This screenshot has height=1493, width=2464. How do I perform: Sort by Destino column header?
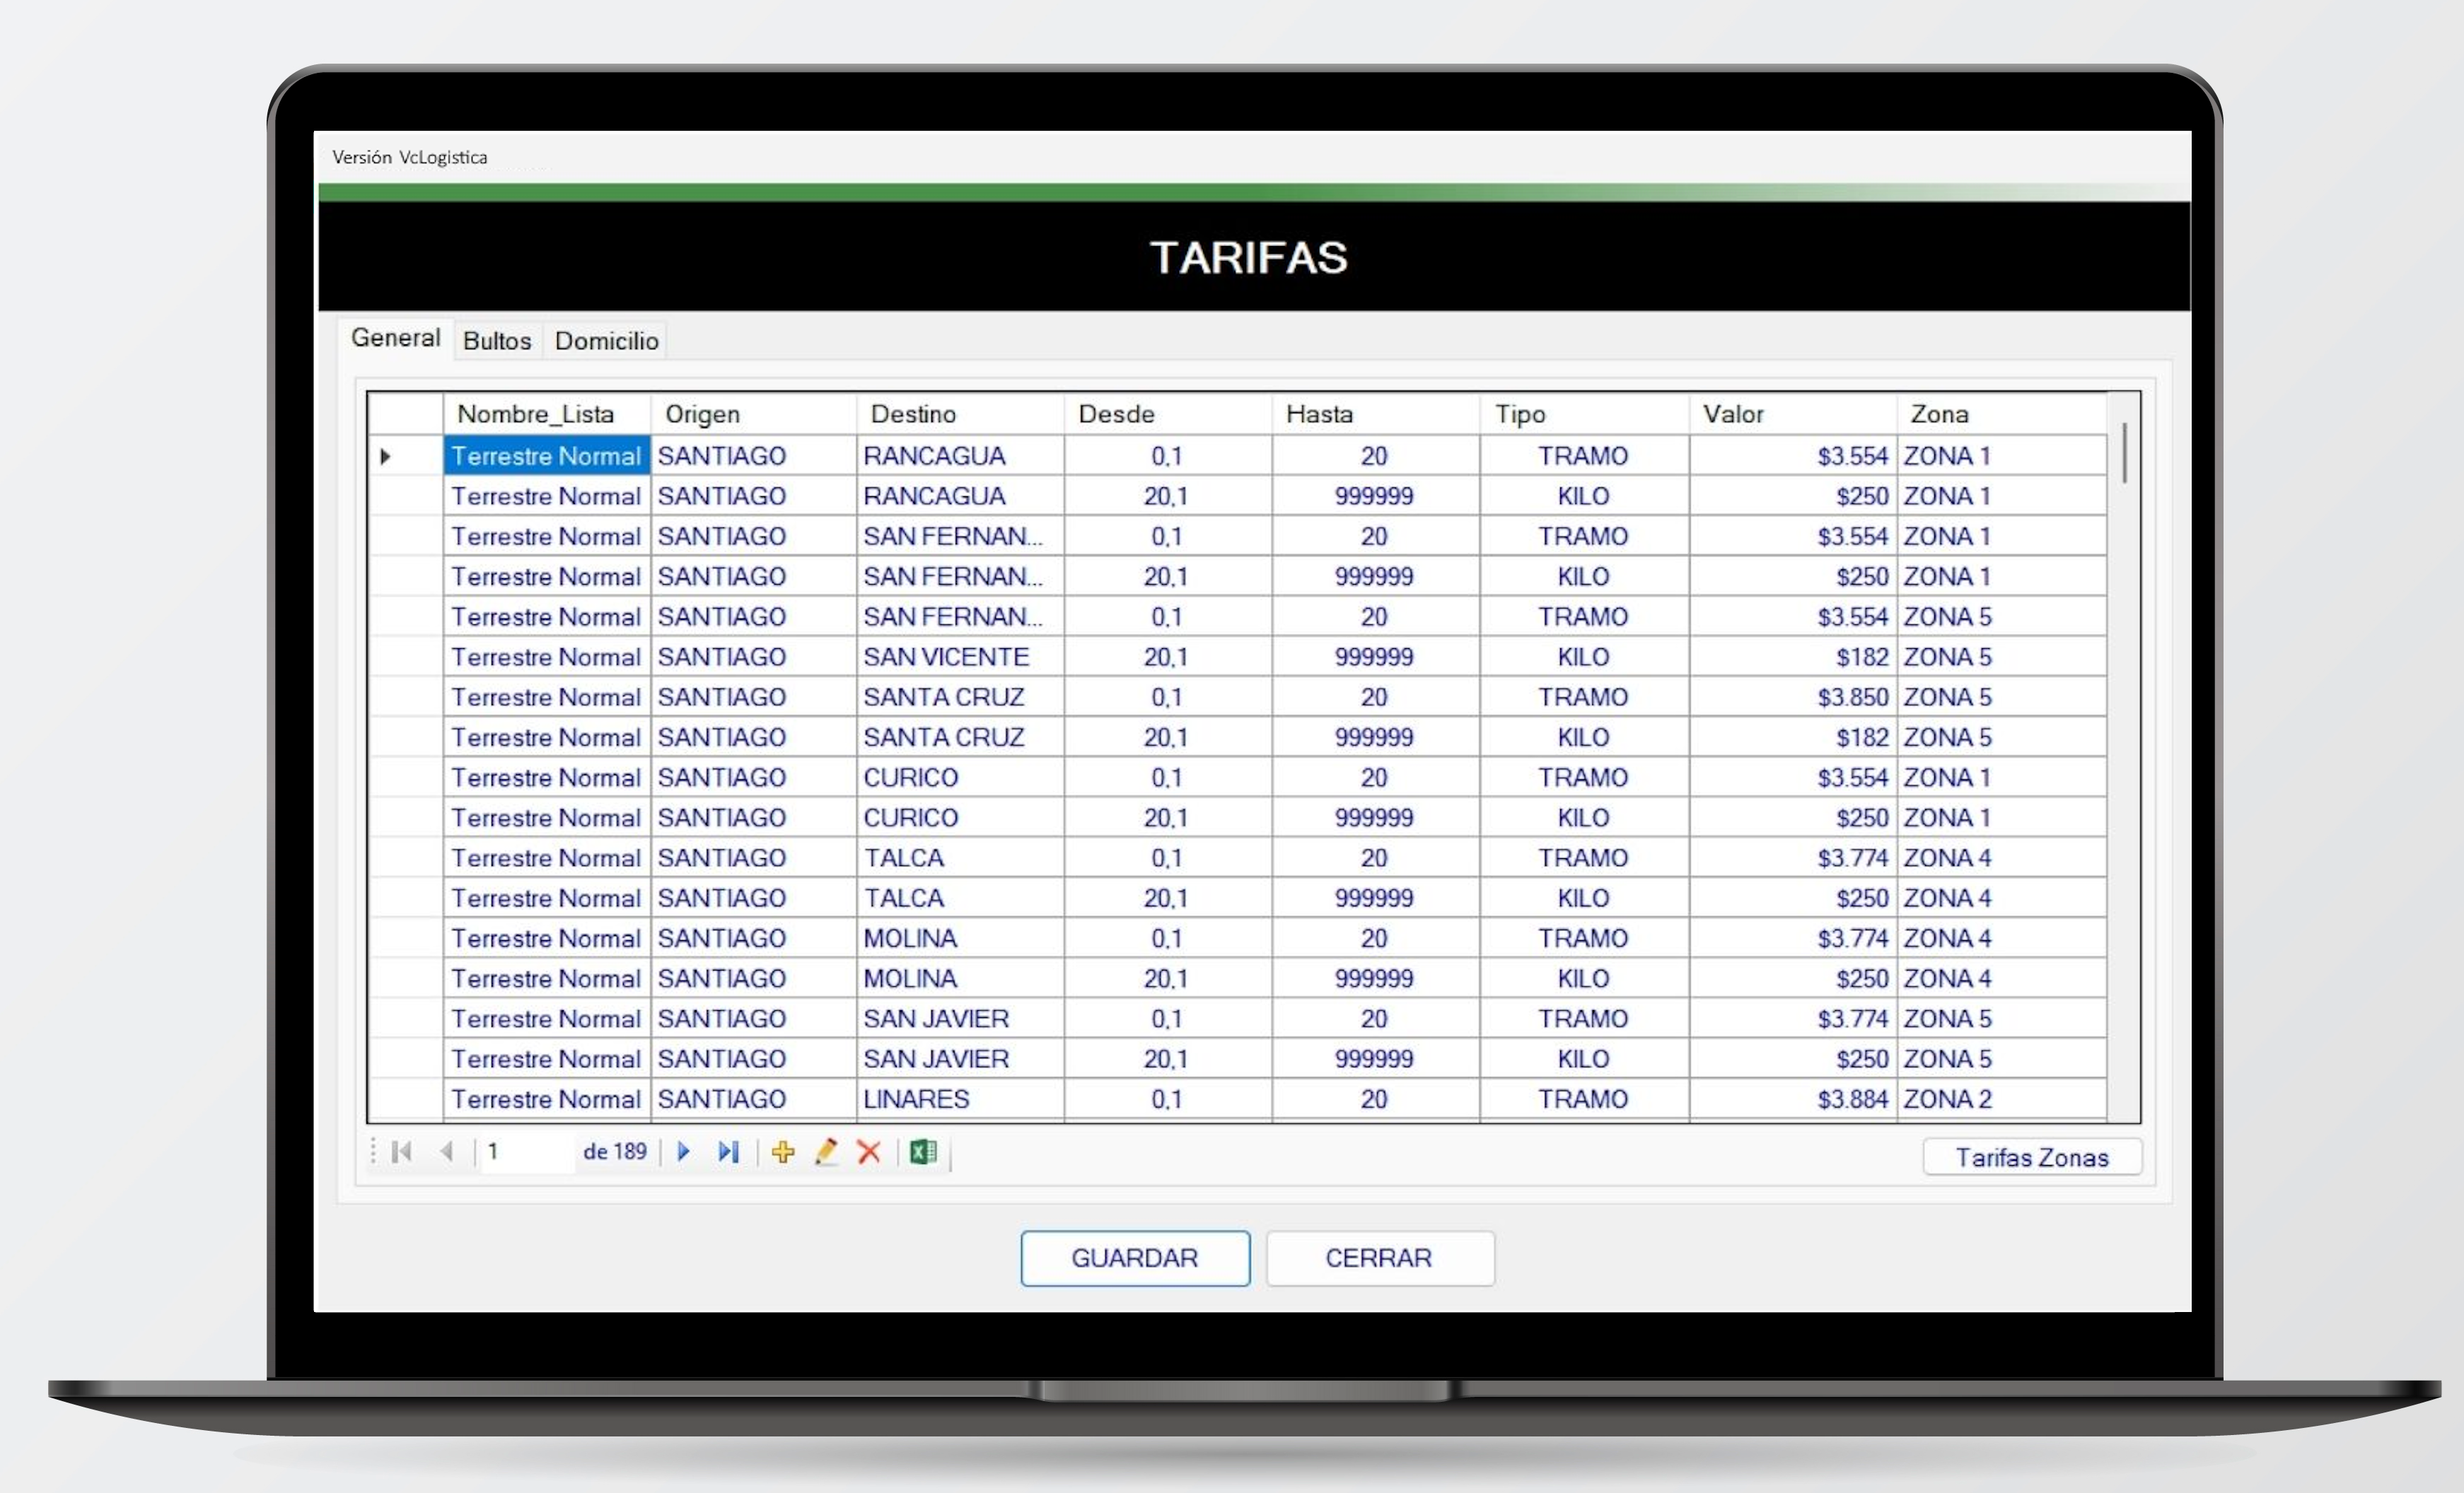point(961,414)
